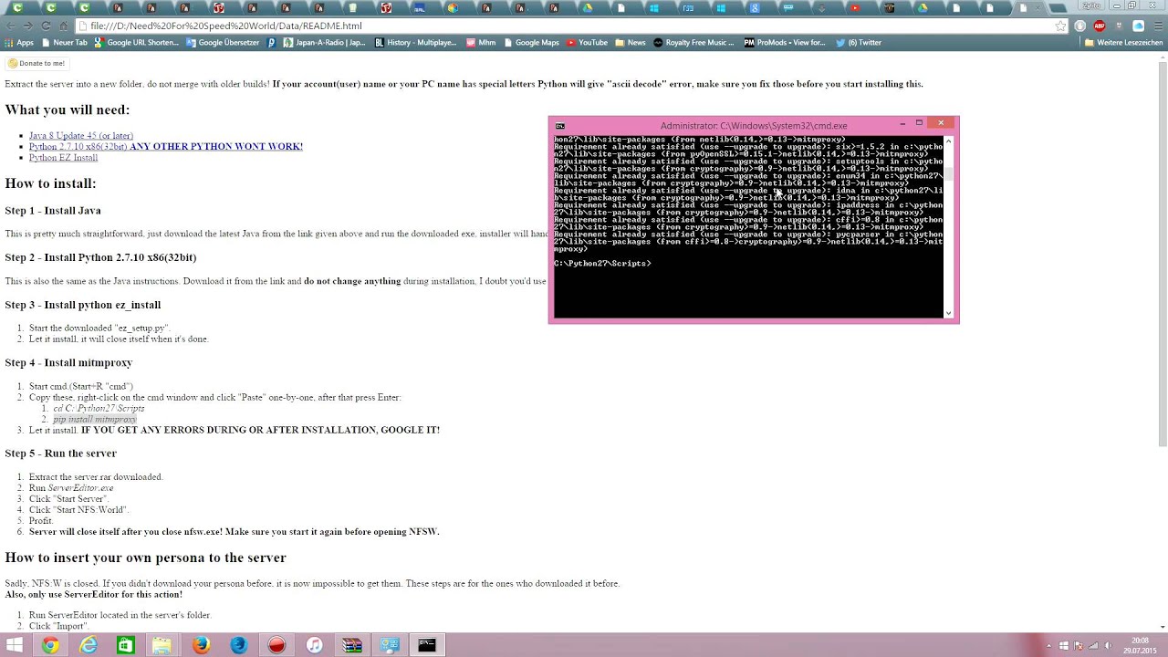Click the 'Step 5 - Run the server' heading
The height and width of the screenshot is (657, 1168).
[60, 453]
